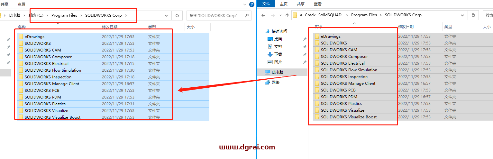
Task: Click Program Files in left address path
Action: pos(64,15)
